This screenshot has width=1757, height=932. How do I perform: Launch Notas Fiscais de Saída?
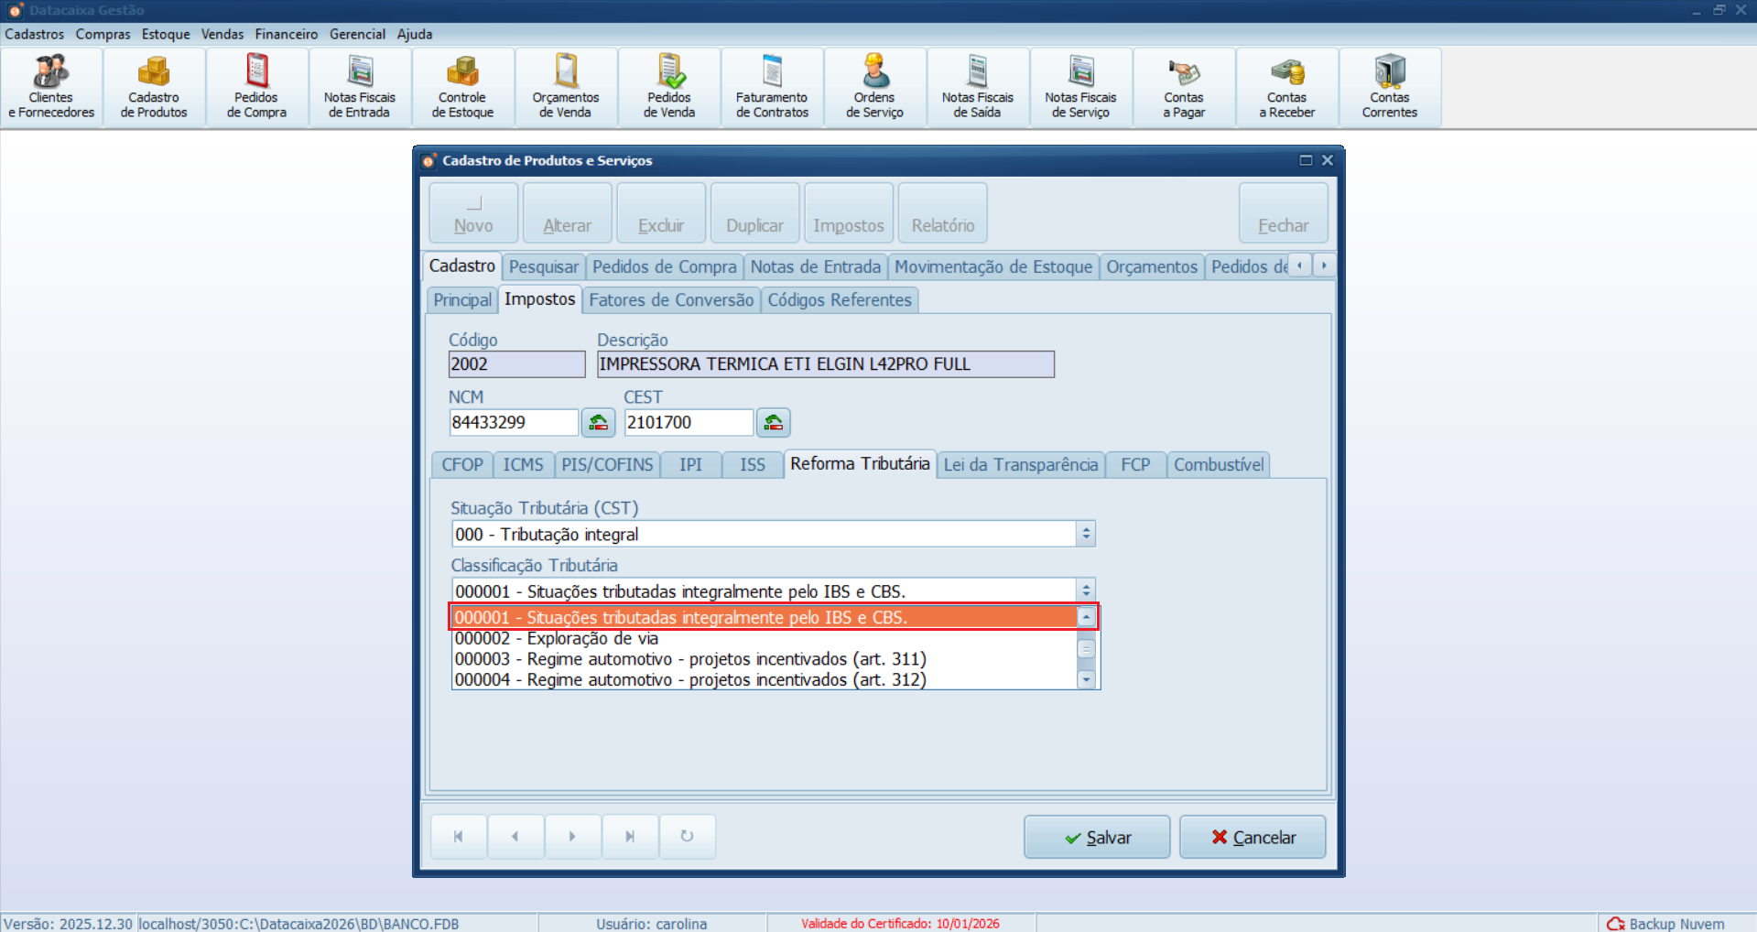[977, 88]
